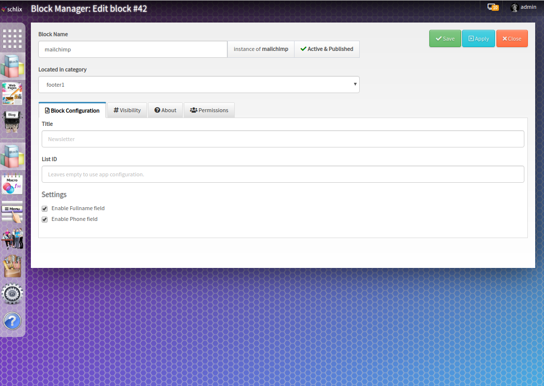Screen dimensions: 544x386
Task: Click the green Save button
Action: pos(445,39)
